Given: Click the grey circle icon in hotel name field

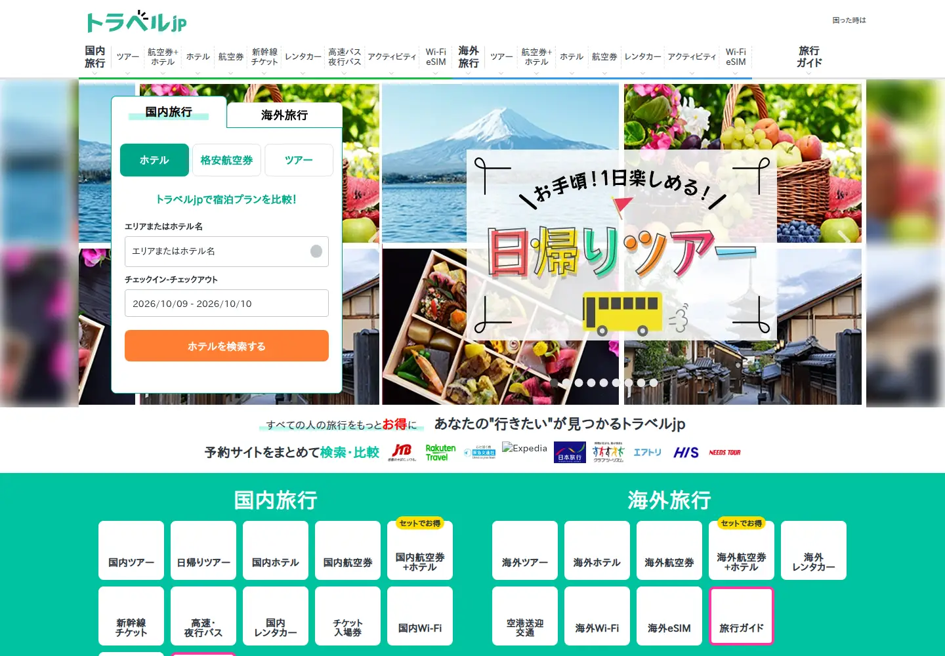Looking at the screenshot, I should click(x=316, y=251).
